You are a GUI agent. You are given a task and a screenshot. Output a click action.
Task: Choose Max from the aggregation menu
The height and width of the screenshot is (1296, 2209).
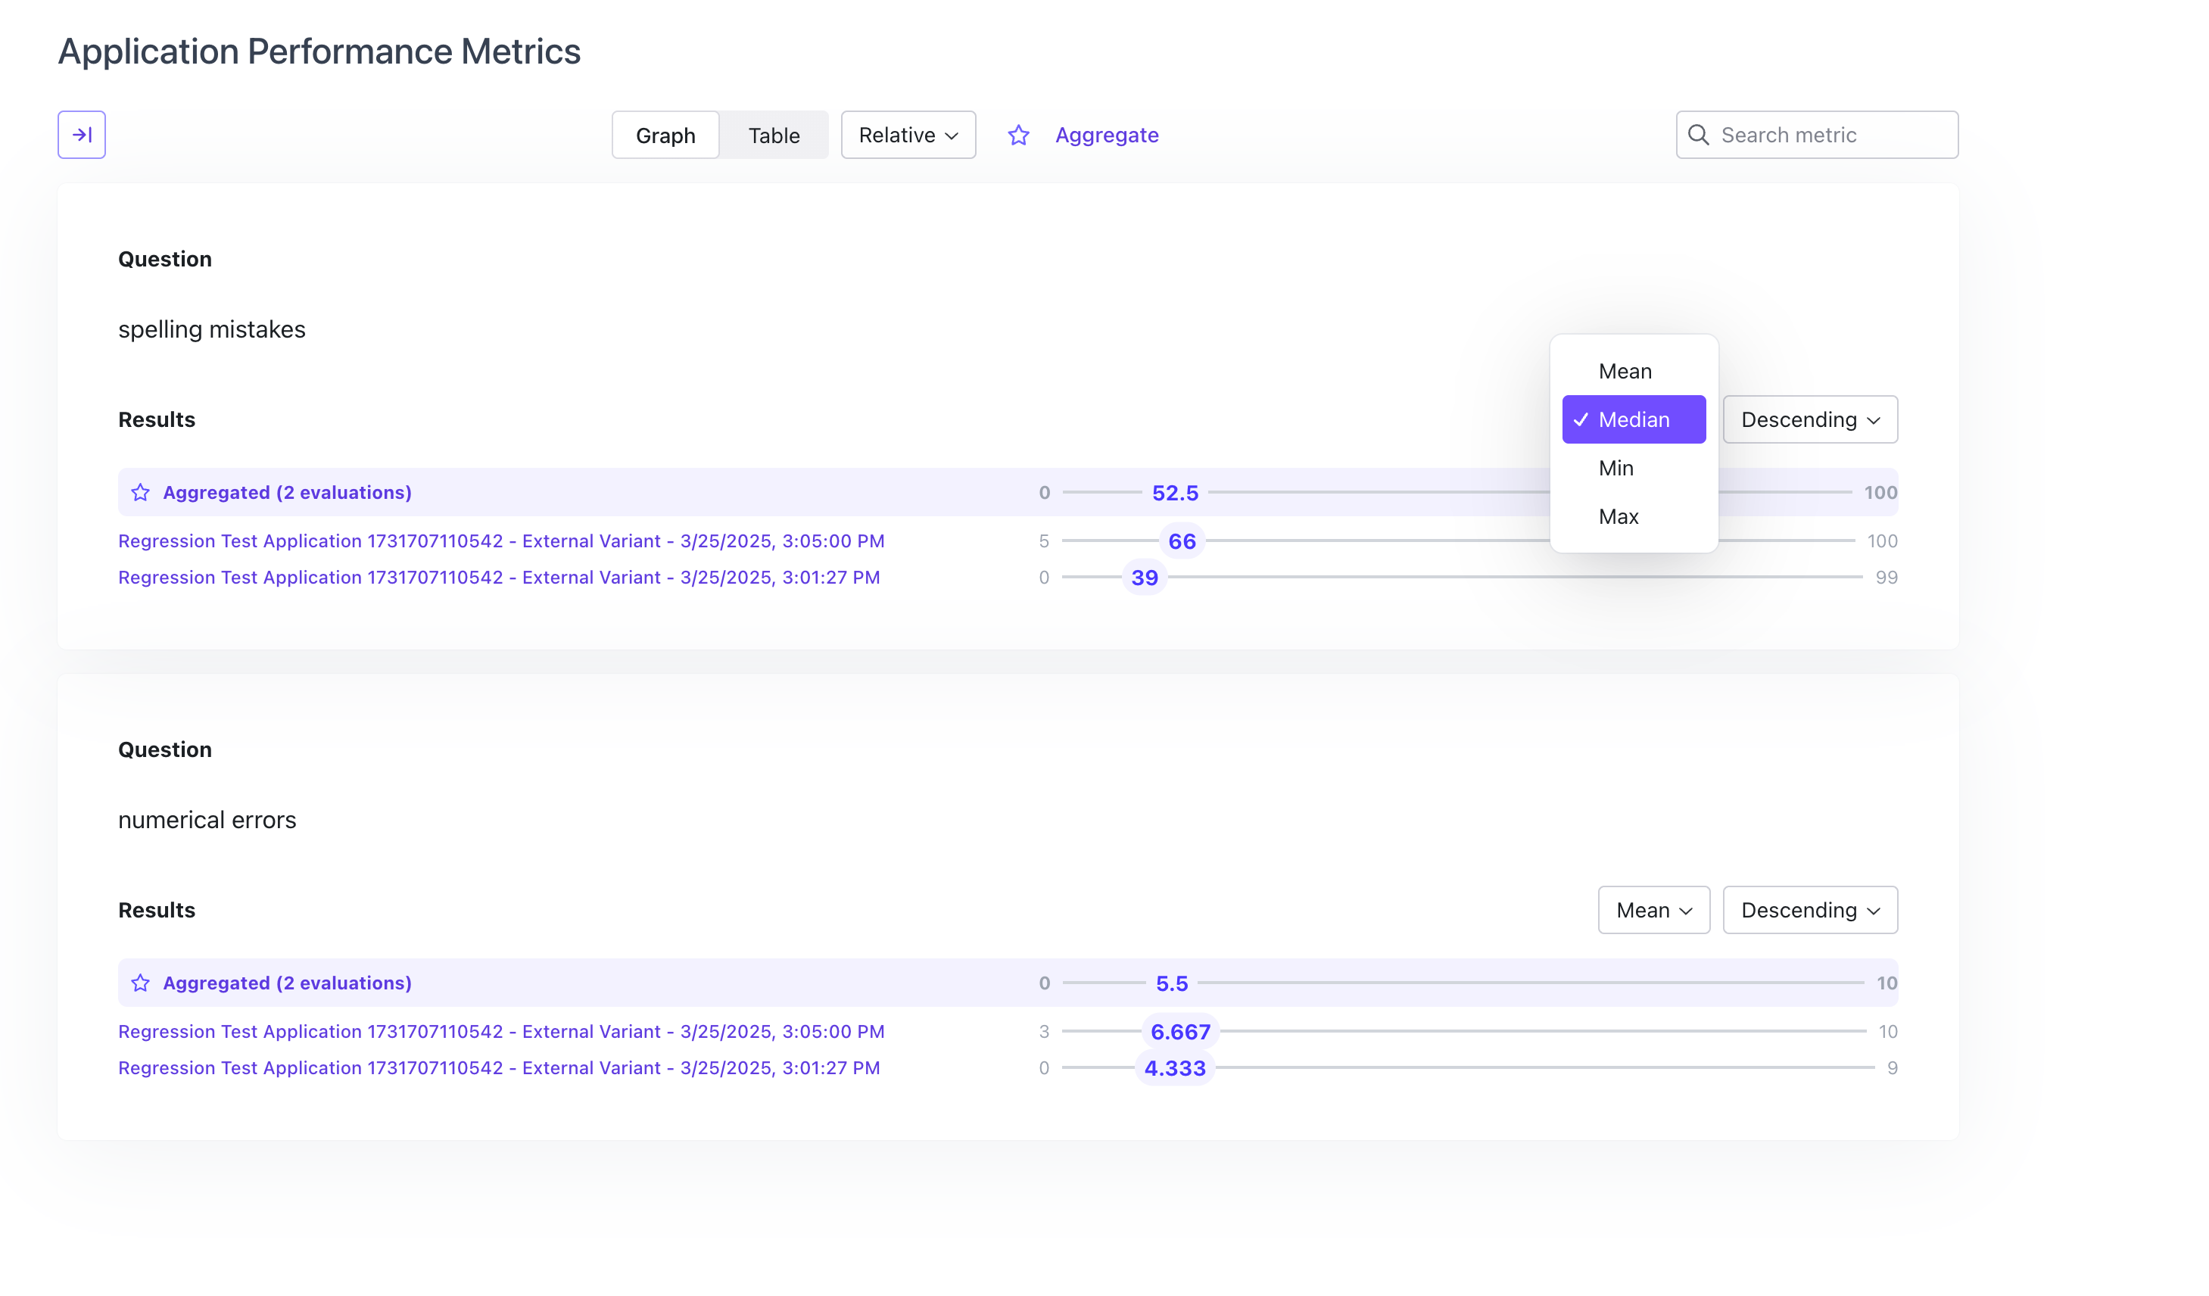pyautogui.click(x=1619, y=516)
